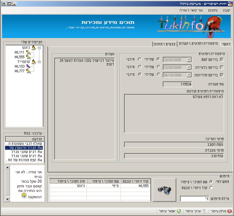Click RSS message scrollbar down arrow

(x=7, y=199)
